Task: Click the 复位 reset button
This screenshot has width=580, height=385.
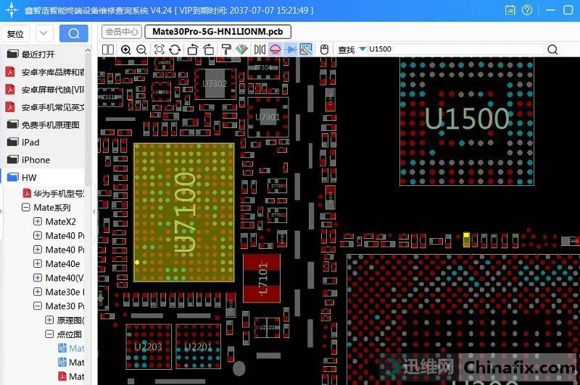Action: point(15,34)
